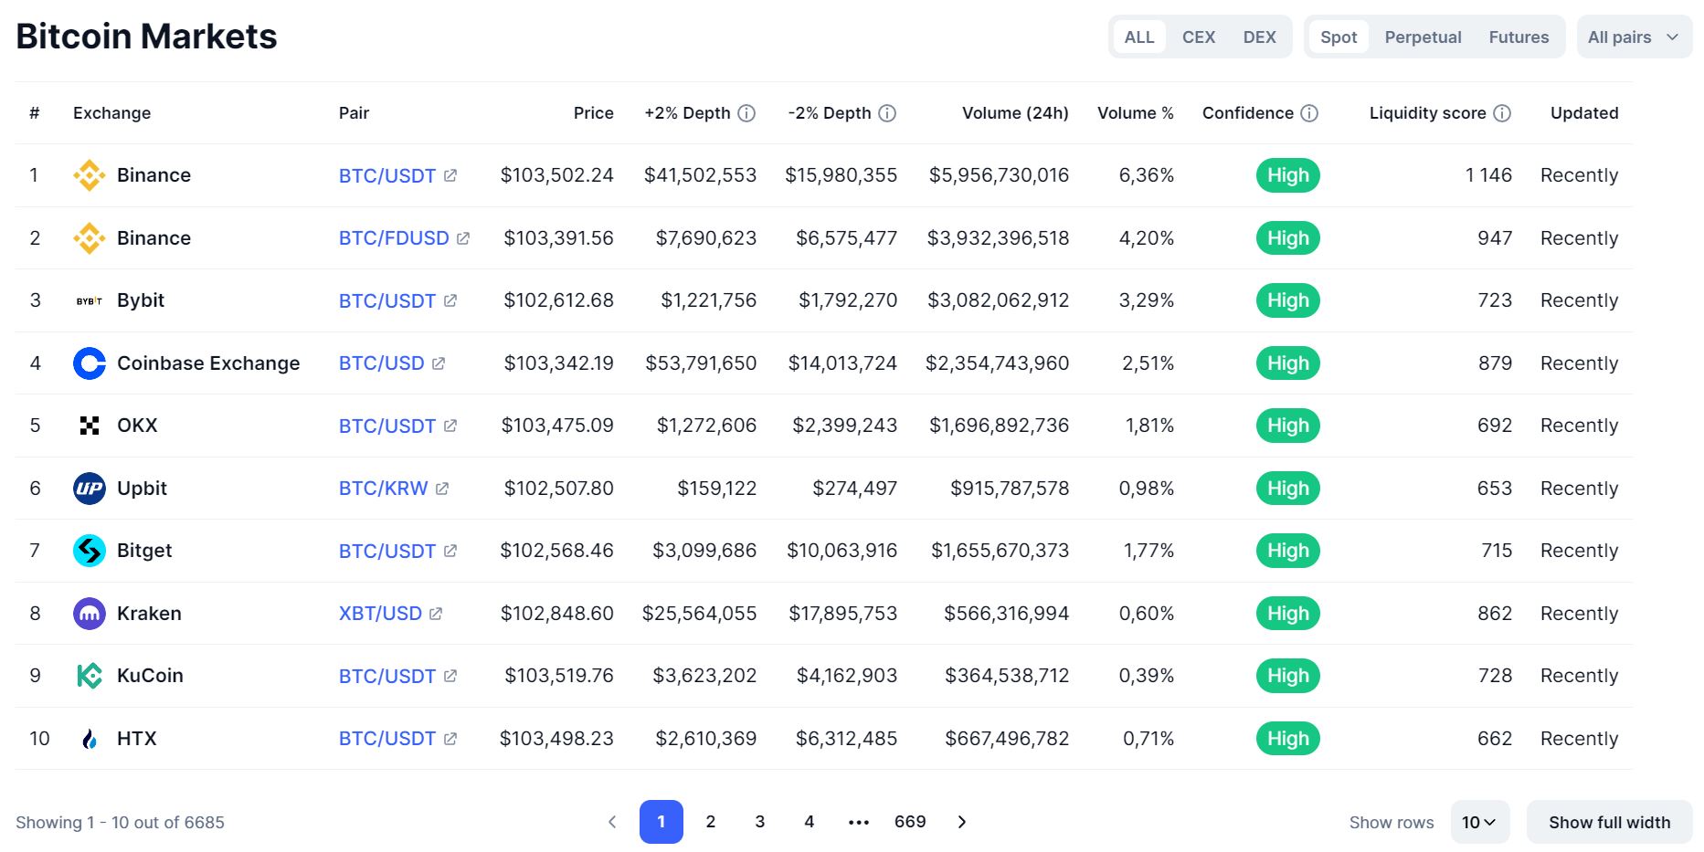
Task: Click the Liquidity score info icon
Action: 1502,113
